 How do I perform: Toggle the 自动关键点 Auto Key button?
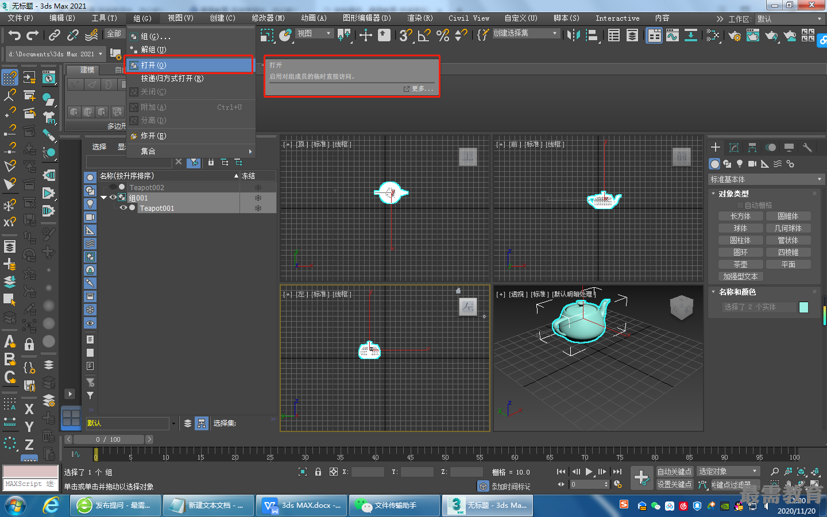[x=674, y=472]
